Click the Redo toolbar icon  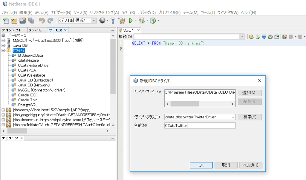tap(50, 21)
